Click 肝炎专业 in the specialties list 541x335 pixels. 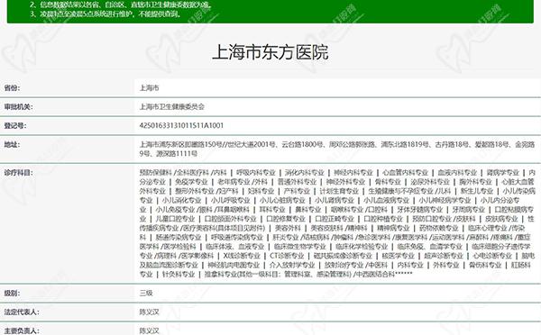tap(285, 238)
